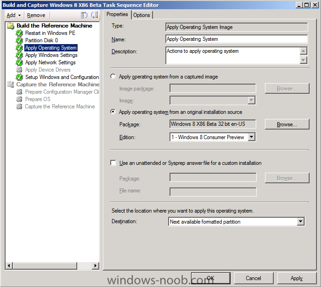Select Apply Network Settings step
The width and height of the screenshot is (321, 287).
pyautogui.click(x=51, y=62)
